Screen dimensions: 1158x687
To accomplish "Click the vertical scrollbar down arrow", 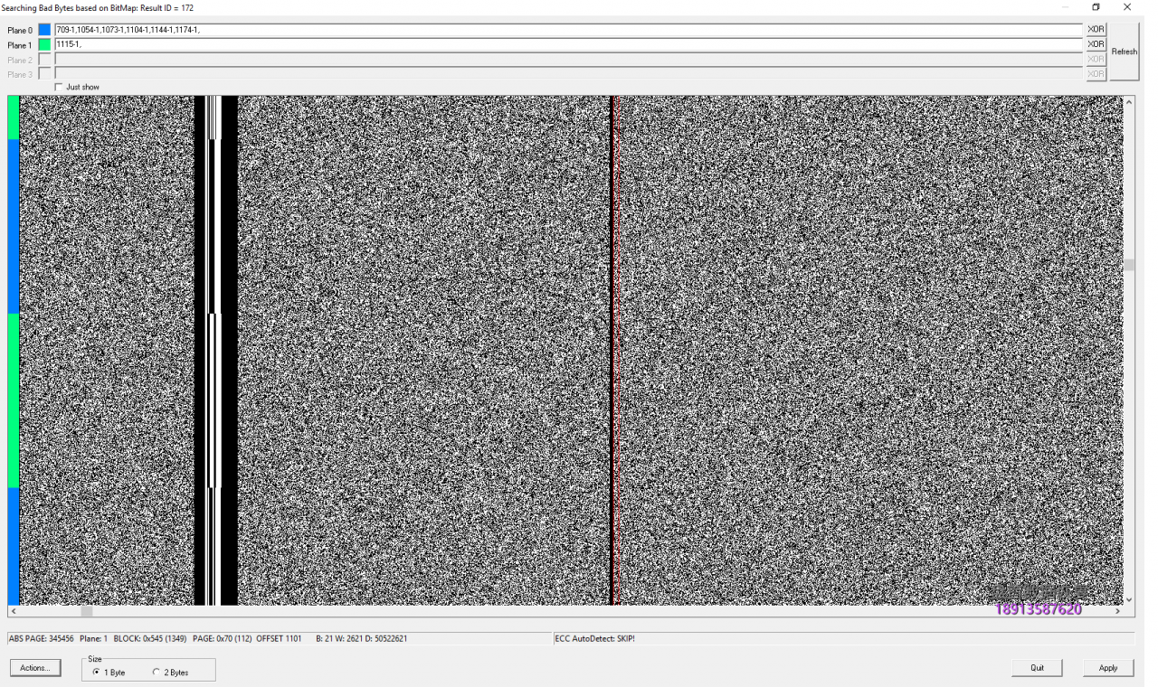I will pyautogui.click(x=1128, y=598).
